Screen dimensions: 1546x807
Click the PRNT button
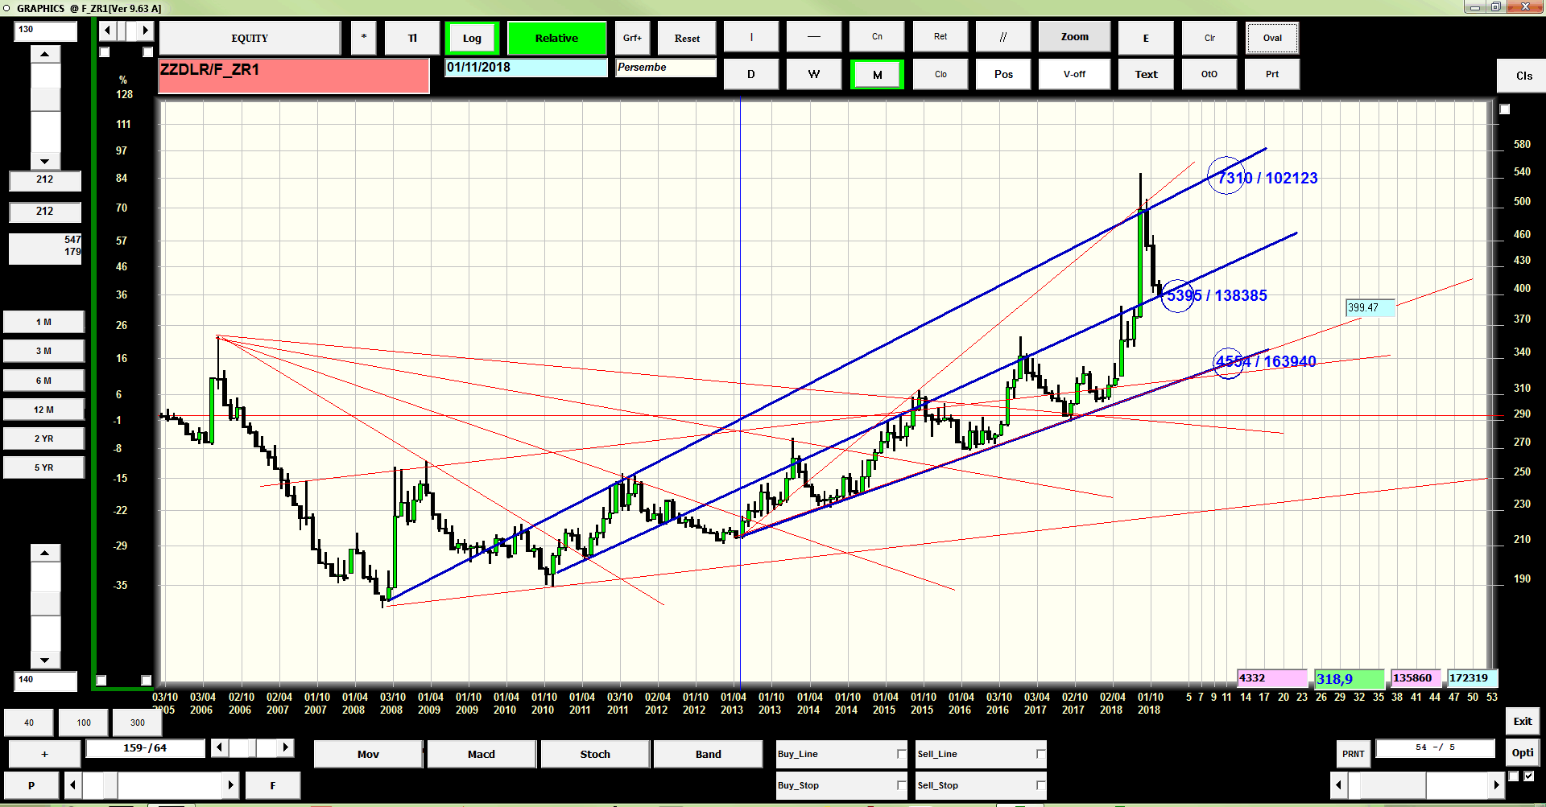(1353, 754)
